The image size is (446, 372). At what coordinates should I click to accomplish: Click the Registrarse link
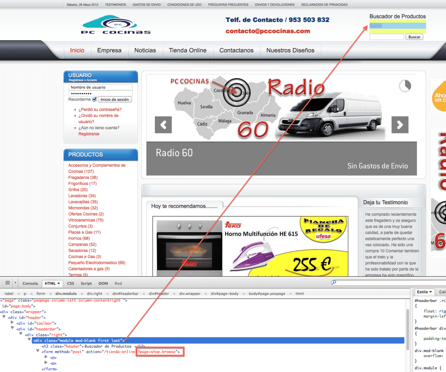89,134
